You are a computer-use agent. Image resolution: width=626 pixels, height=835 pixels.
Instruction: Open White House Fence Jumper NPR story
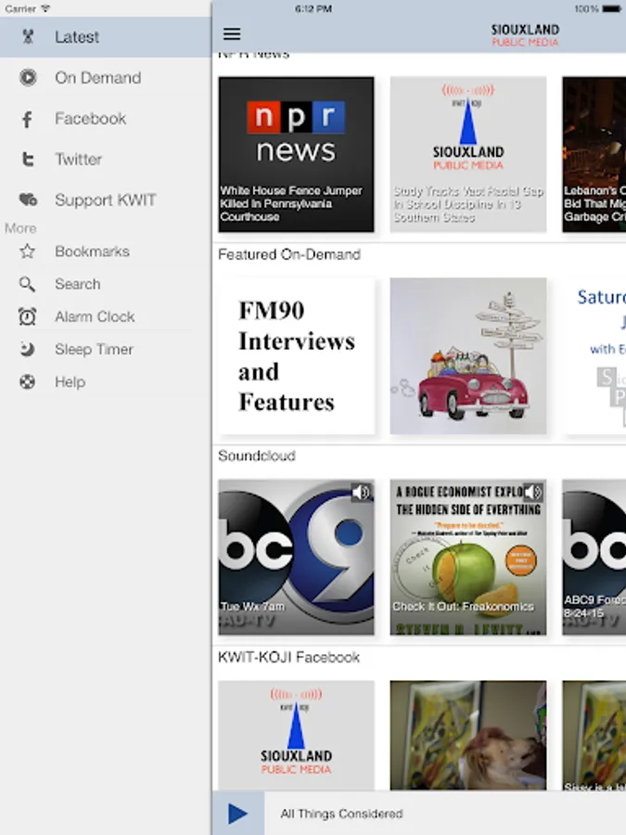[x=296, y=154]
